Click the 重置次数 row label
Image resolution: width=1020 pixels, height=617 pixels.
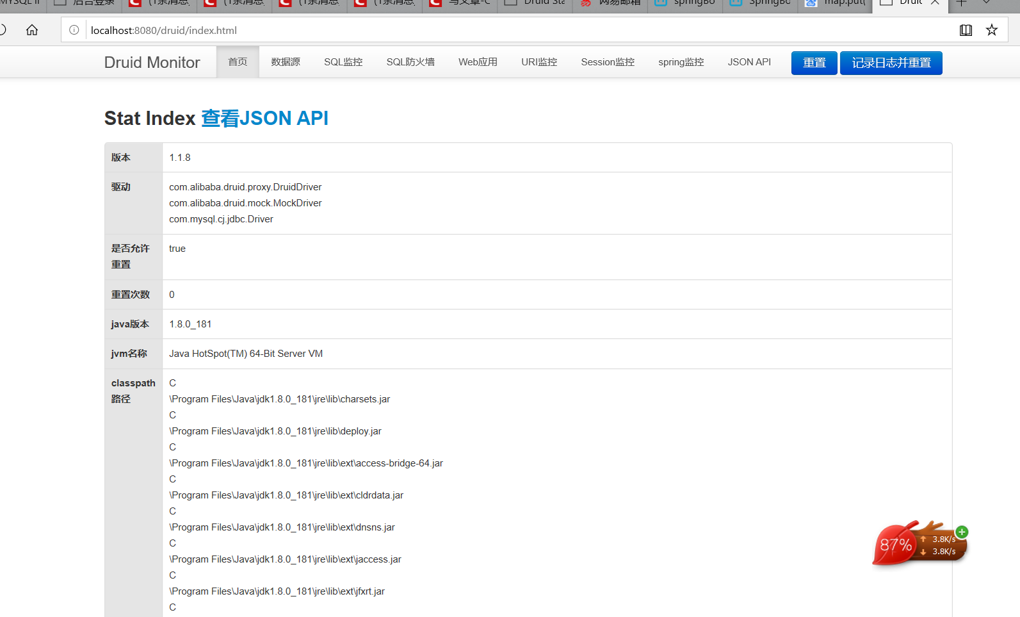(131, 295)
